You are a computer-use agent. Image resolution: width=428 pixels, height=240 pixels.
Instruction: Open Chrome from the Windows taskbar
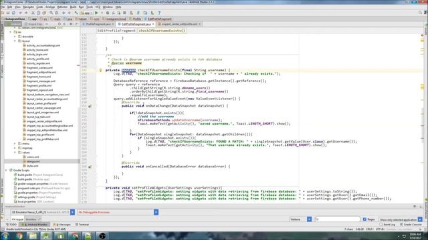point(19,236)
